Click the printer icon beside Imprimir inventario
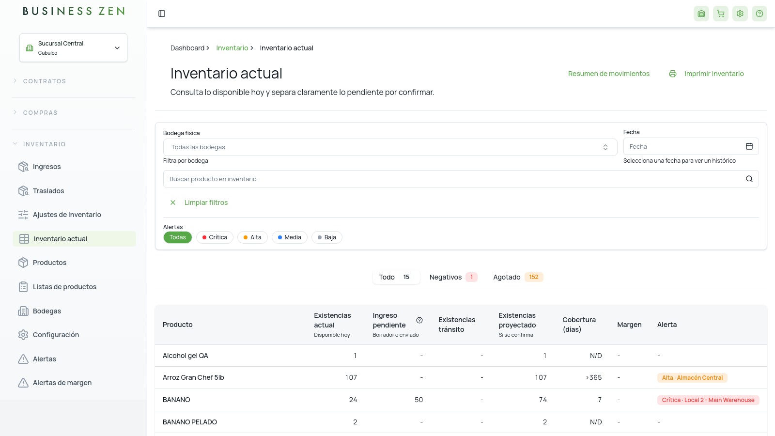 (673, 74)
